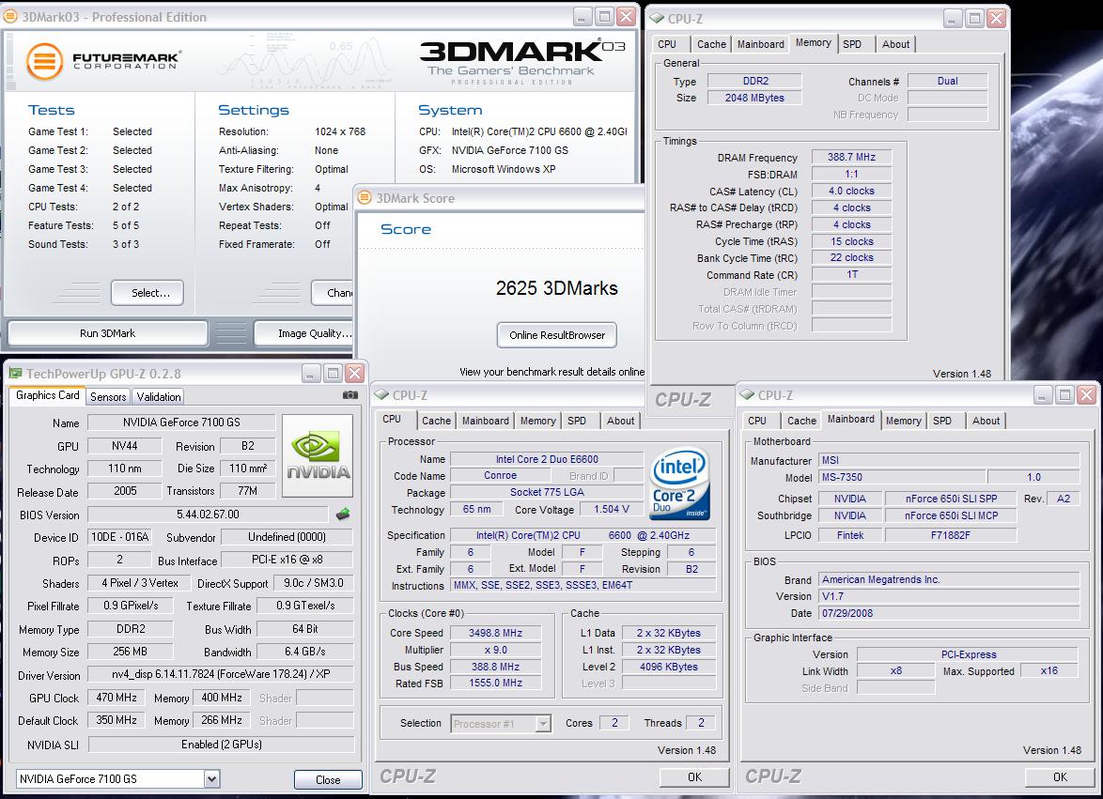Click the CPU-Z Mainboard window title icon
The height and width of the screenshot is (799, 1103).
748,395
